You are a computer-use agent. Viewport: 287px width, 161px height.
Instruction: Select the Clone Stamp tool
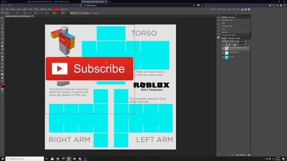coord(2,46)
